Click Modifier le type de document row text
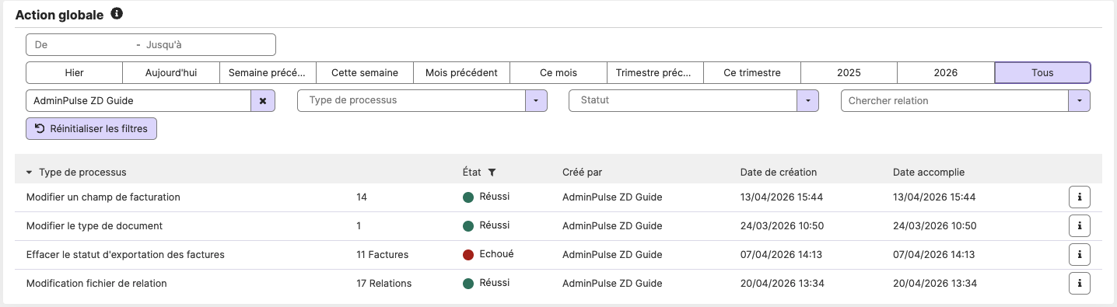The width and height of the screenshot is (1117, 307). pos(94,226)
